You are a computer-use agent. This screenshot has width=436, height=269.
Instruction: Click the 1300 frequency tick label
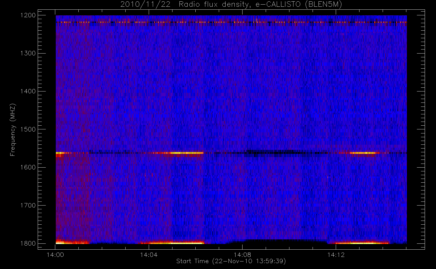[28, 53]
